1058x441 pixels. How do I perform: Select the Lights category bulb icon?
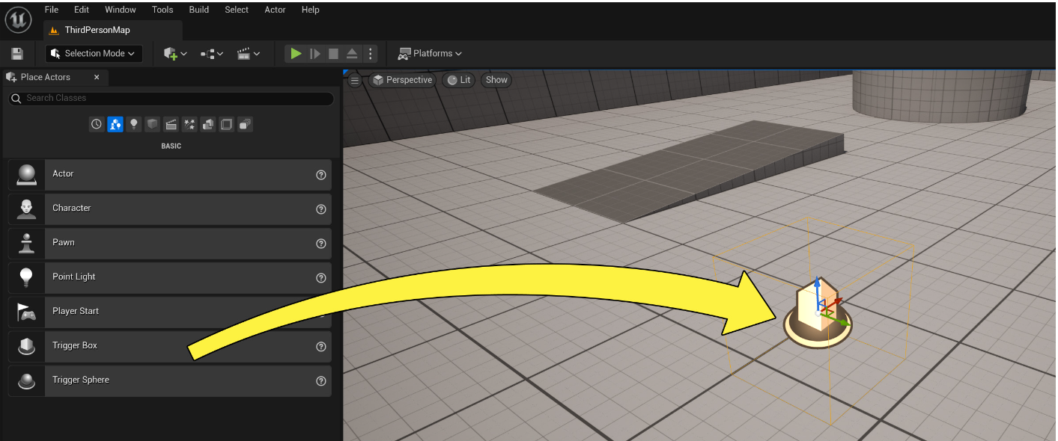(x=134, y=125)
